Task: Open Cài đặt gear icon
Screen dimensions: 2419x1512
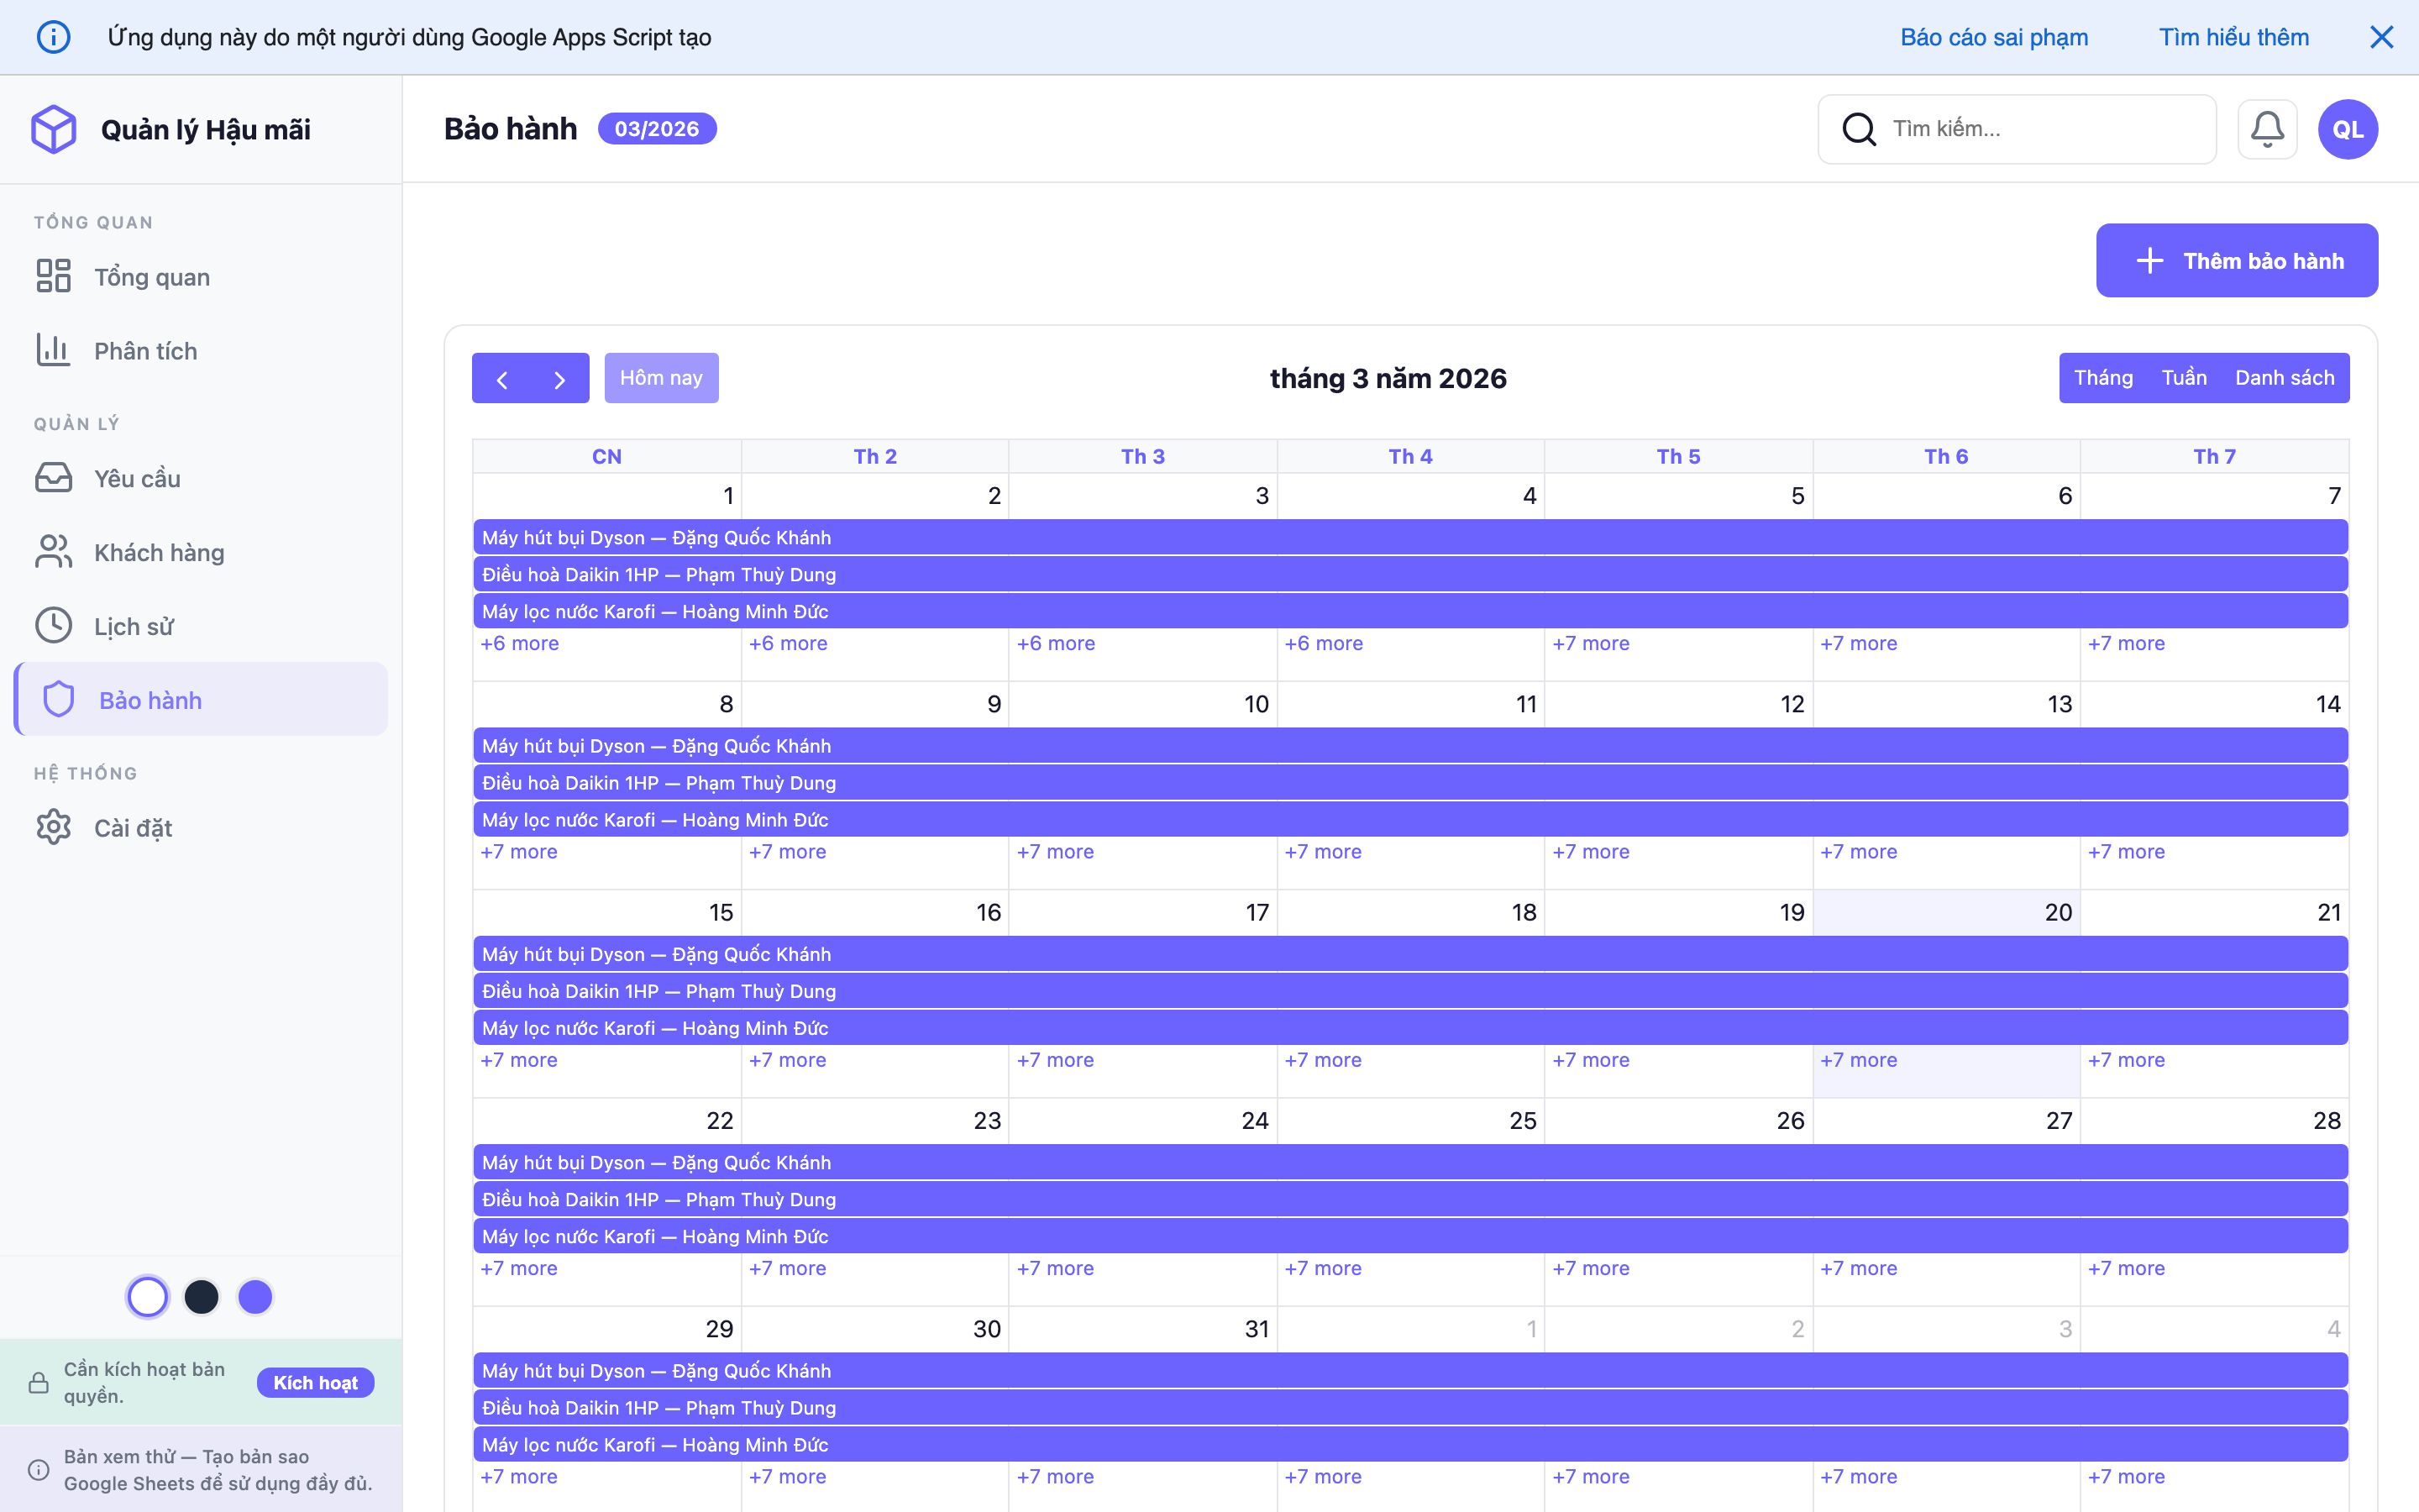Action: coord(53,827)
